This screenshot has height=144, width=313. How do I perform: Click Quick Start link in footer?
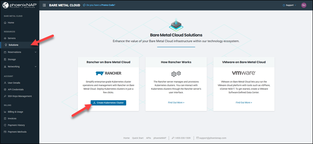click(x=138, y=138)
